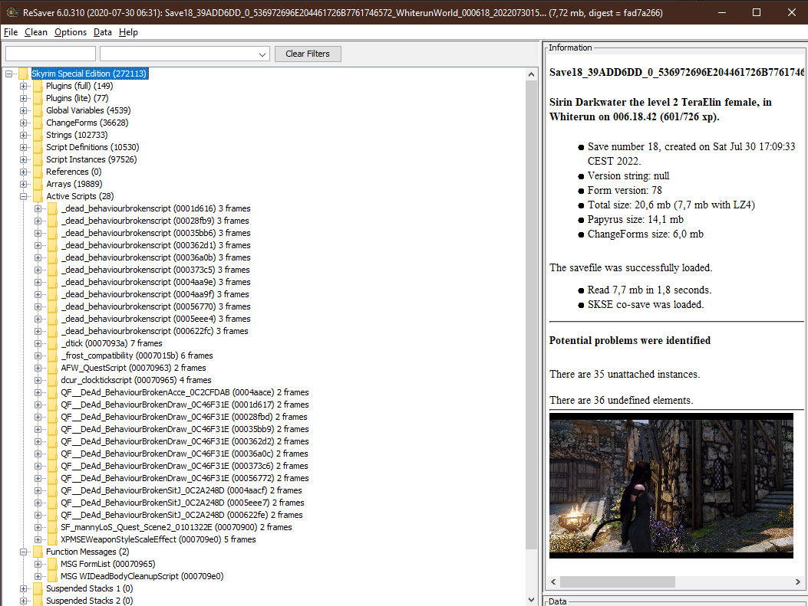Expand the Plugins (full) (149) node
The height and width of the screenshot is (606, 808).
(x=23, y=86)
